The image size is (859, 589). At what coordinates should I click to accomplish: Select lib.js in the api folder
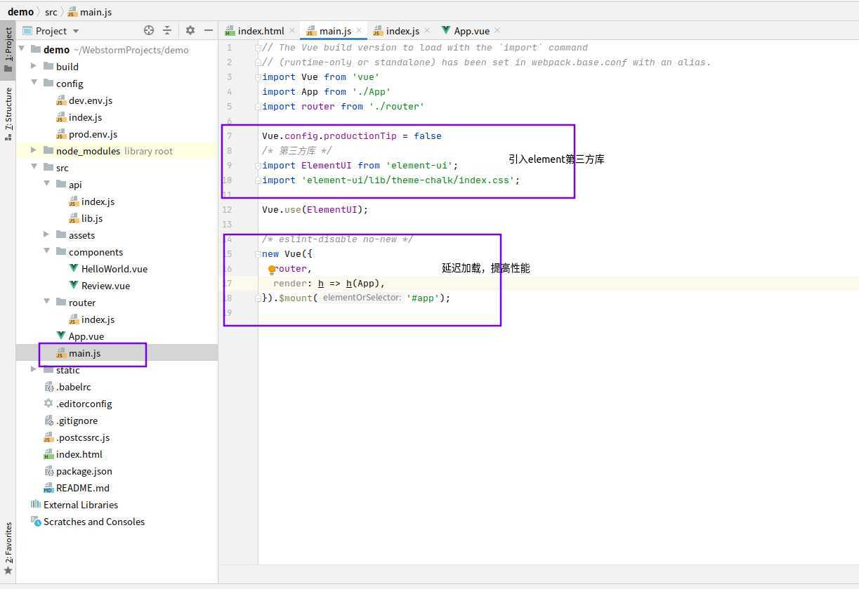[x=92, y=218]
